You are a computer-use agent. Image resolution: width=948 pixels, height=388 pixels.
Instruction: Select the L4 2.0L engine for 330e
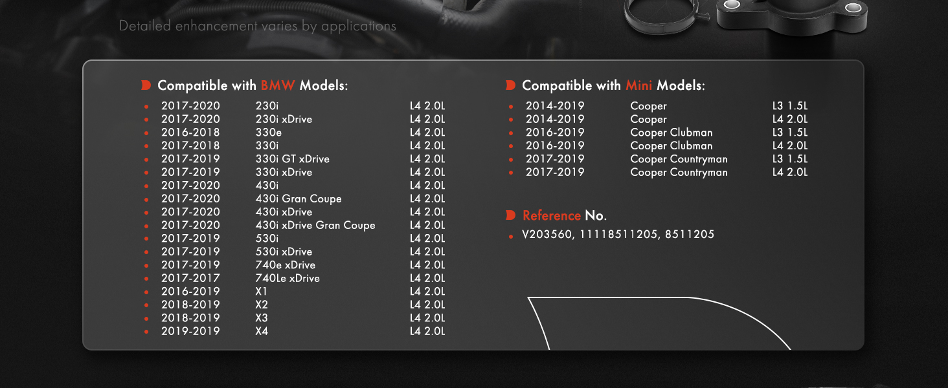click(x=427, y=133)
